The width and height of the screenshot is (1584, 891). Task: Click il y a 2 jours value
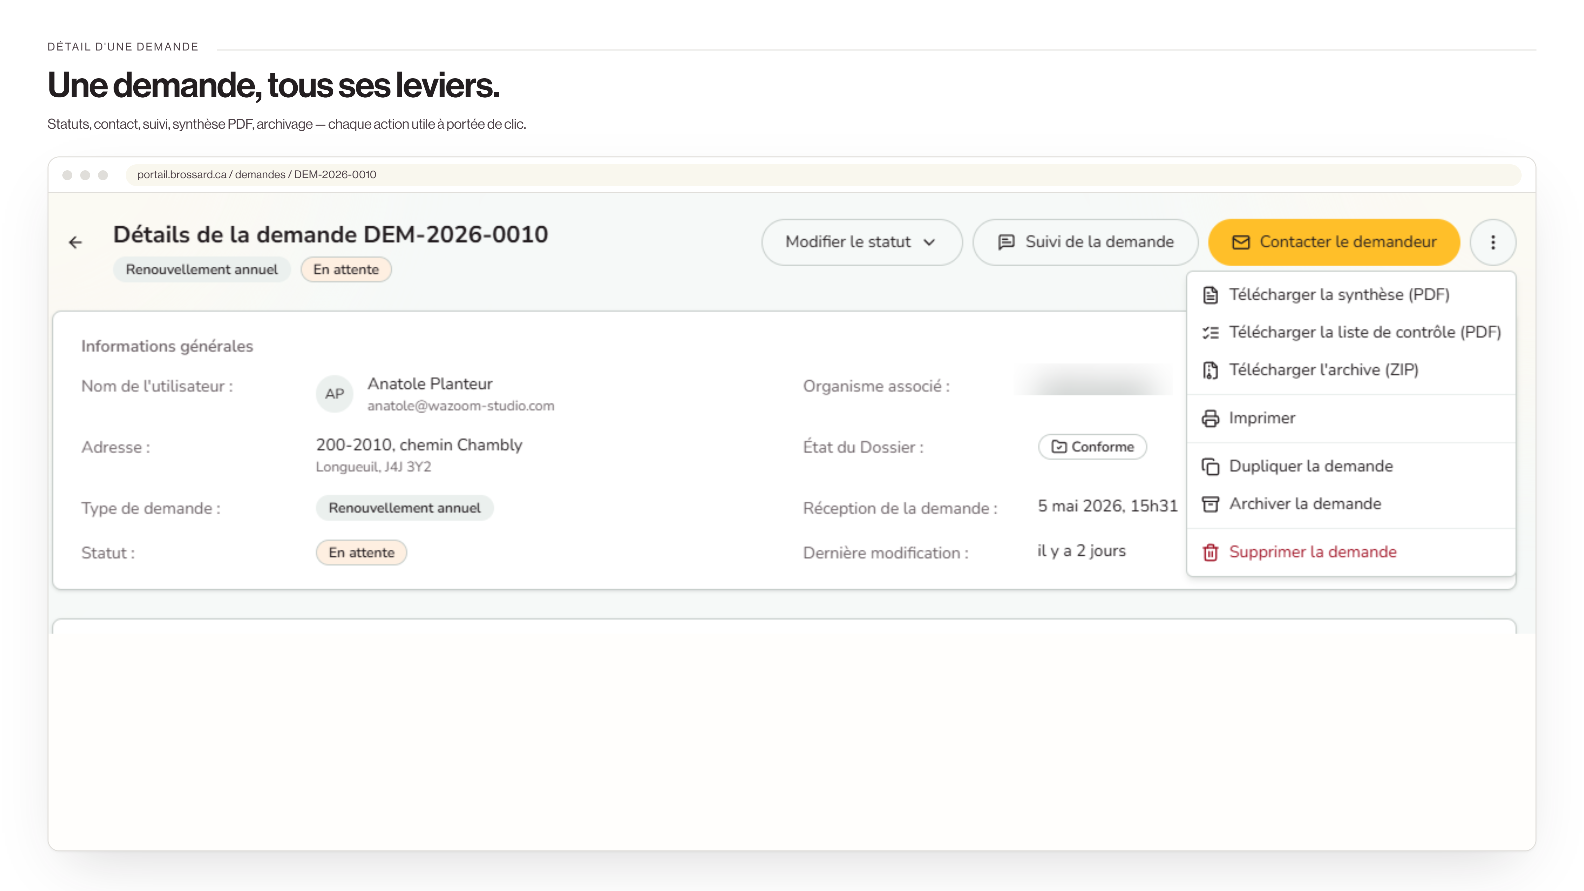(1082, 551)
